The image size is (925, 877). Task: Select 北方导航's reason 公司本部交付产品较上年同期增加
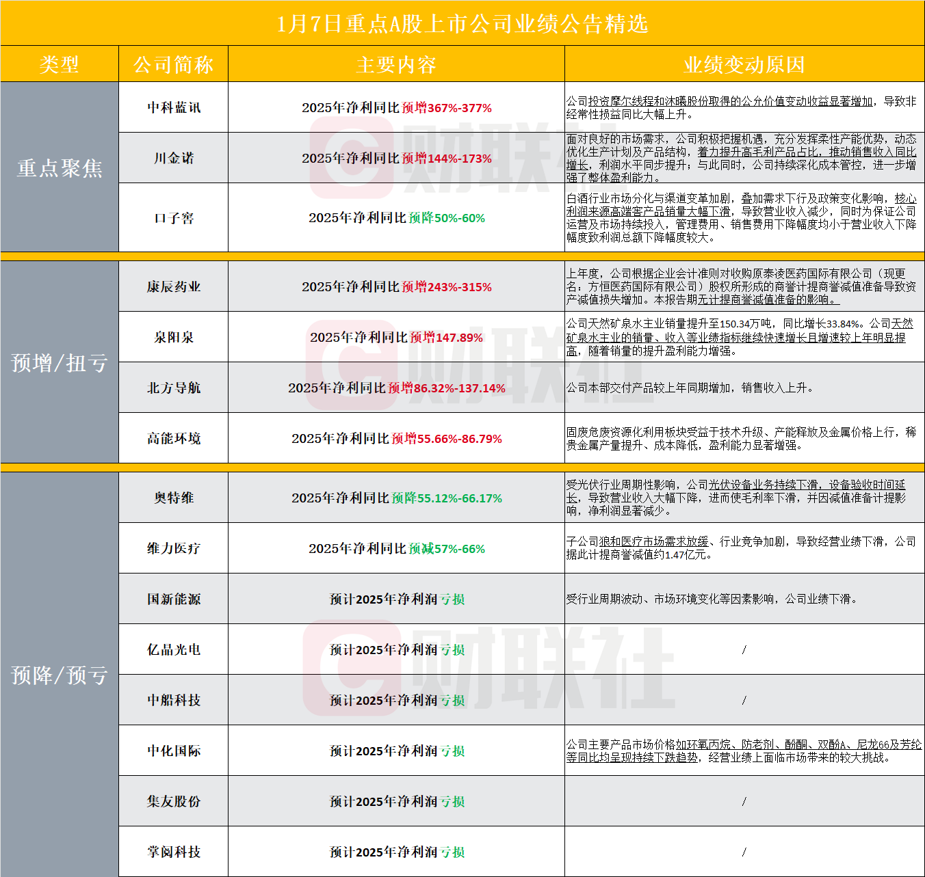690,388
